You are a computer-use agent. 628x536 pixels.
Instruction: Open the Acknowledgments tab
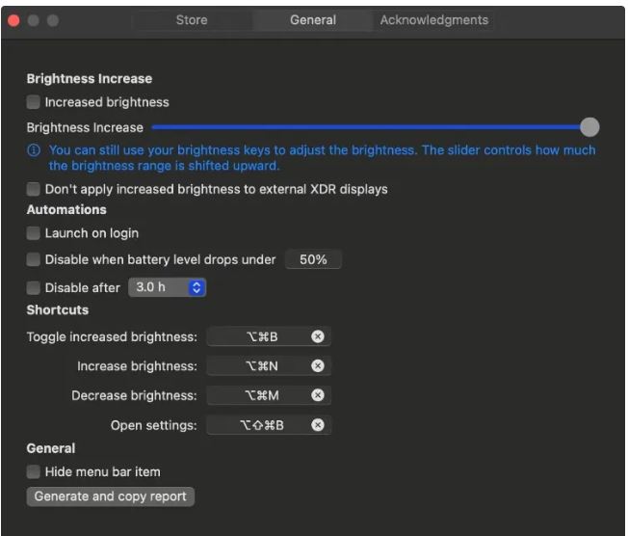pyautogui.click(x=433, y=20)
